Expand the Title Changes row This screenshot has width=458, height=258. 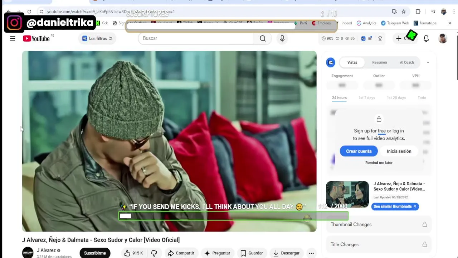pyautogui.click(x=379, y=244)
